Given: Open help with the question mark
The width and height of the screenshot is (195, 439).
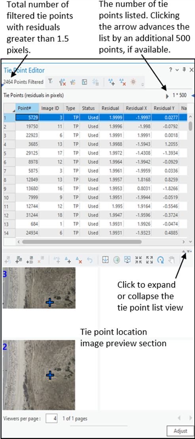Looking at the screenshot, I should (x=170, y=70).
